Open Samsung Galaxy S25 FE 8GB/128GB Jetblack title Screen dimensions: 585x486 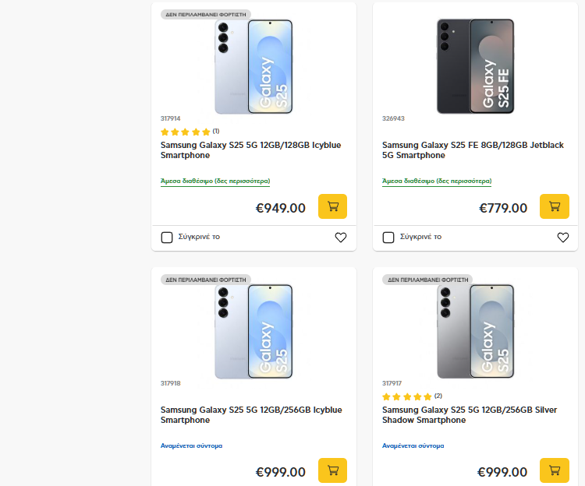click(x=473, y=150)
